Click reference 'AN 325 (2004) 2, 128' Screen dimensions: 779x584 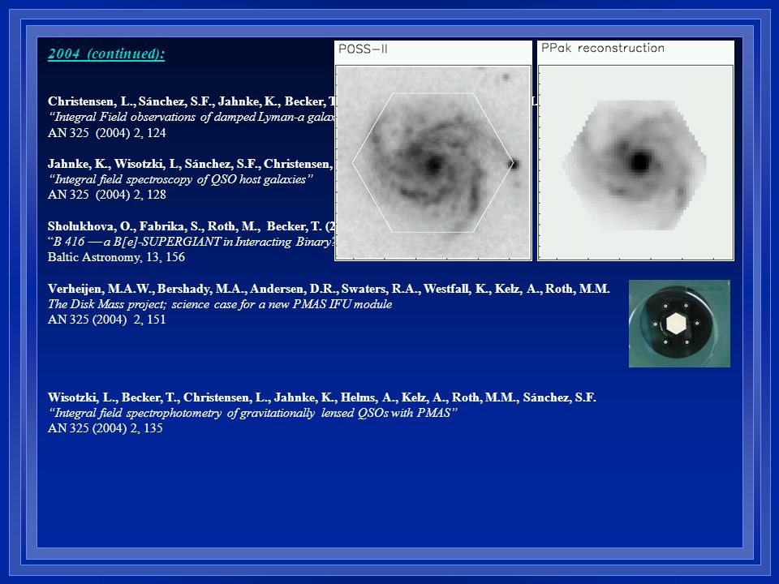tap(107, 195)
